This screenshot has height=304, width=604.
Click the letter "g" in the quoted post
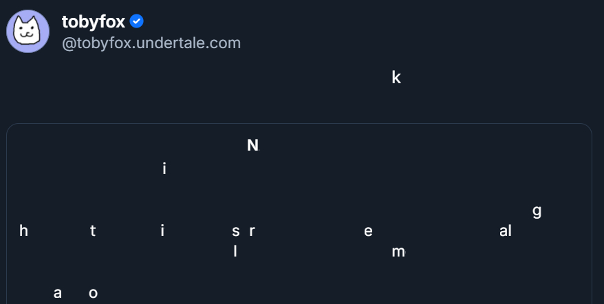(x=537, y=211)
